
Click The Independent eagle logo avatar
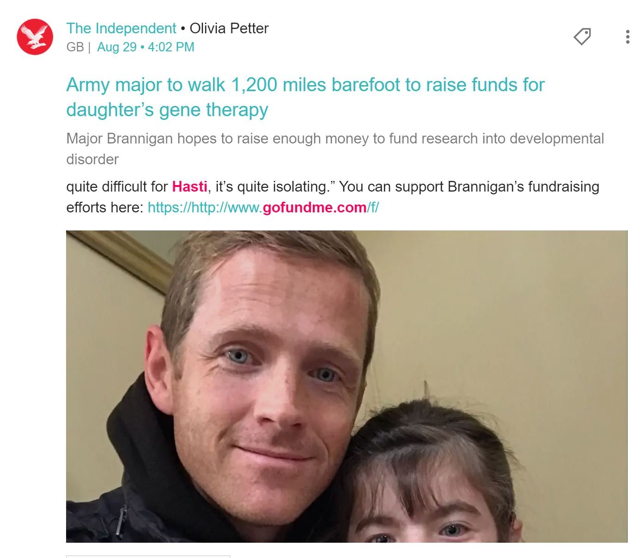coord(35,37)
